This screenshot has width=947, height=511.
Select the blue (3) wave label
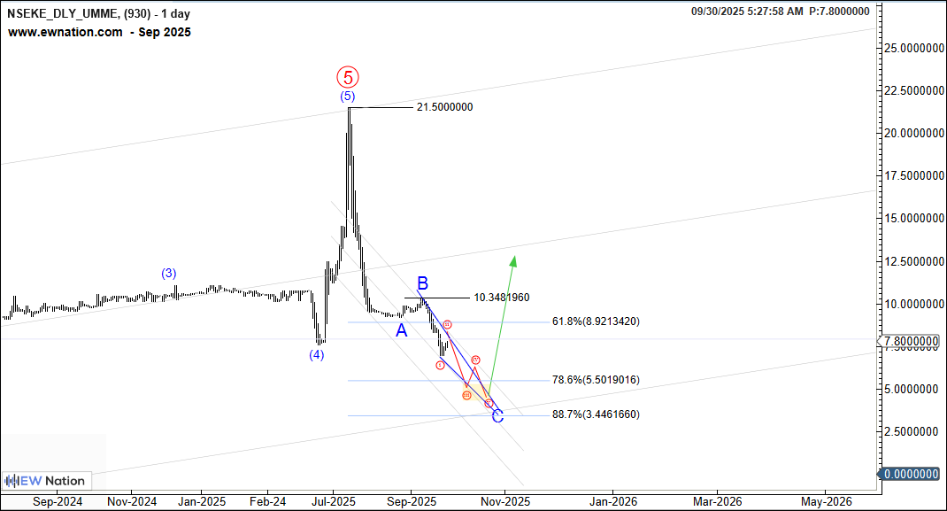coord(168,273)
